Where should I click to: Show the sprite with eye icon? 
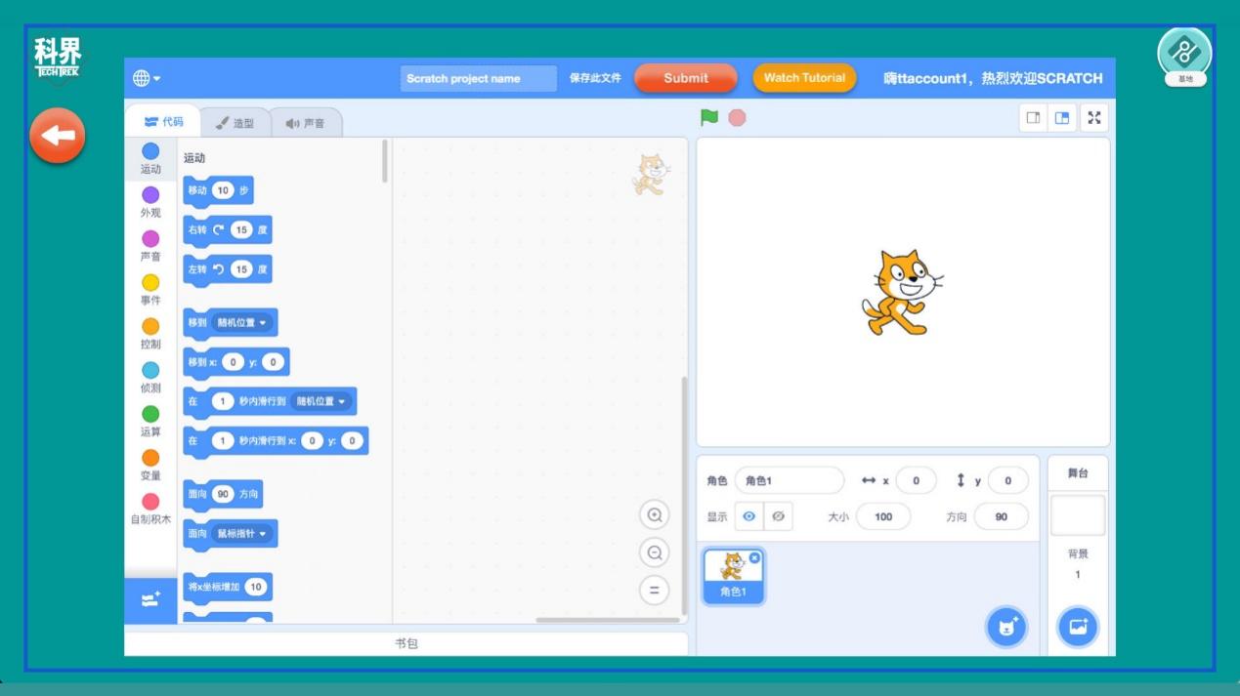pos(749,516)
